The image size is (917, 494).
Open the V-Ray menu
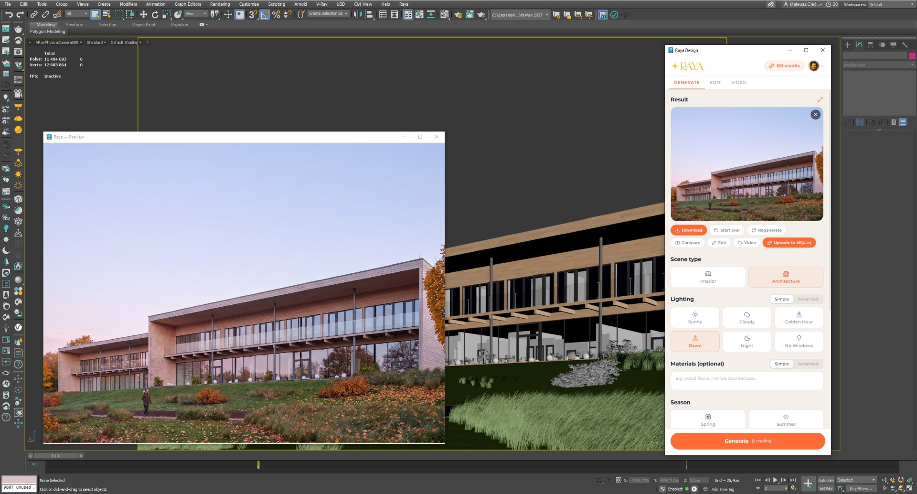pyautogui.click(x=322, y=4)
